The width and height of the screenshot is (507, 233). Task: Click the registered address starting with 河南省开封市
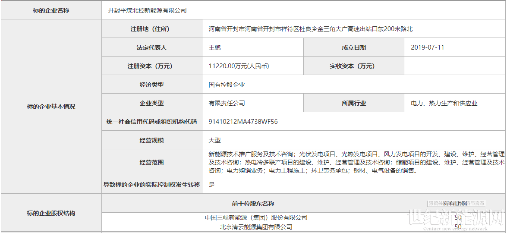pyautogui.click(x=311, y=29)
